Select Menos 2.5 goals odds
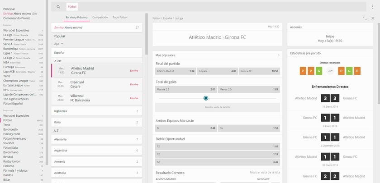Image resolution: width=380 pixels, height=183 pixels. click(249, 89)
